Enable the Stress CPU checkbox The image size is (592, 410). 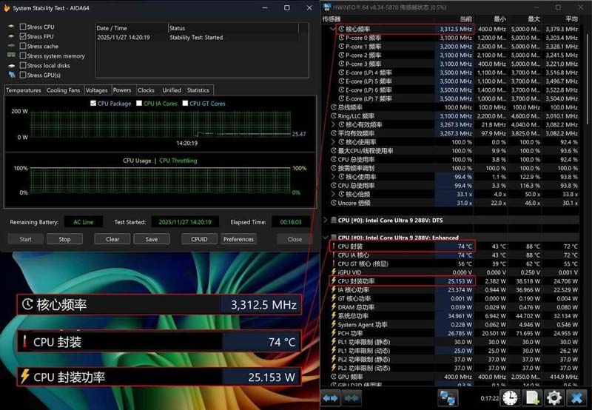(23, 27)
